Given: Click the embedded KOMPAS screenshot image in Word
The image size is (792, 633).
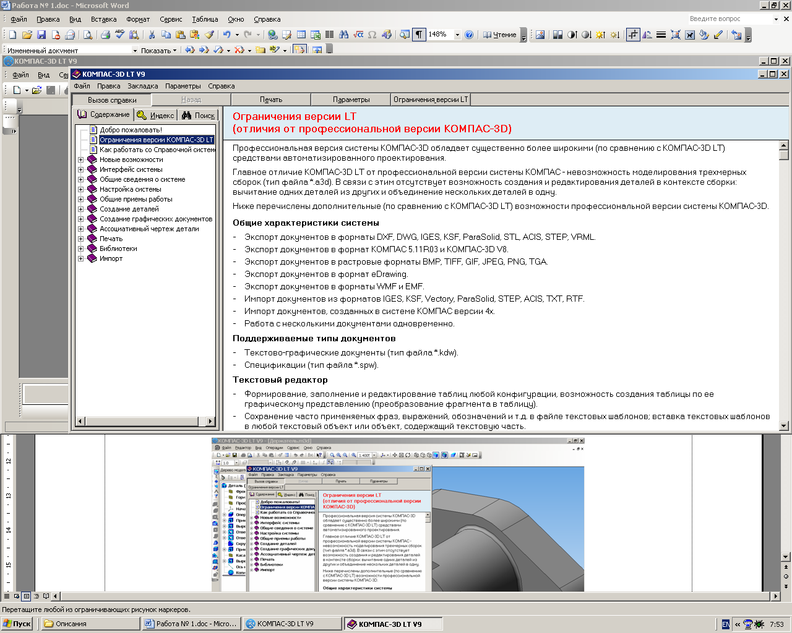Looking at the screenshot, I should coord(398,514).
